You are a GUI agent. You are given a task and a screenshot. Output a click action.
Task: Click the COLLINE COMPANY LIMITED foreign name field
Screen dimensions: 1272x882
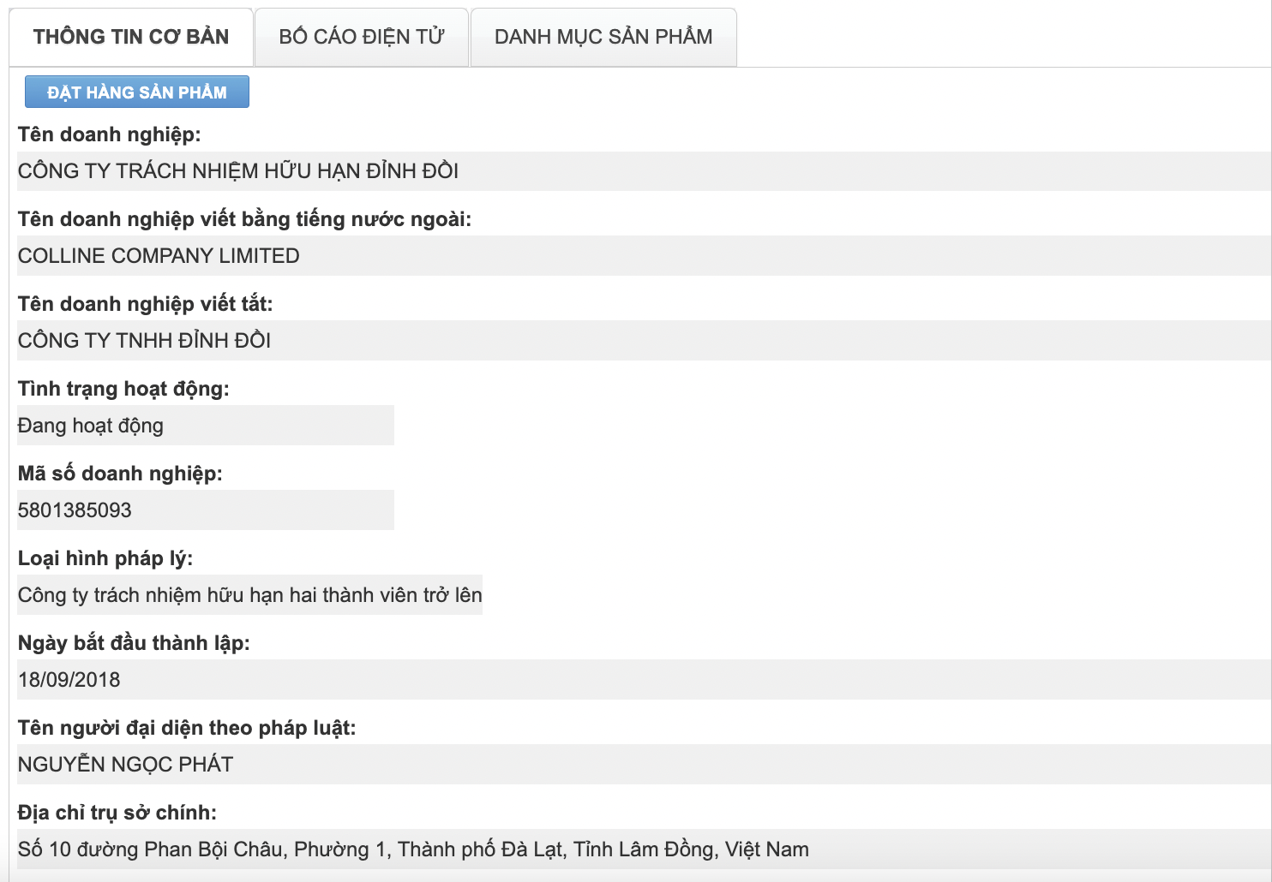159,256
